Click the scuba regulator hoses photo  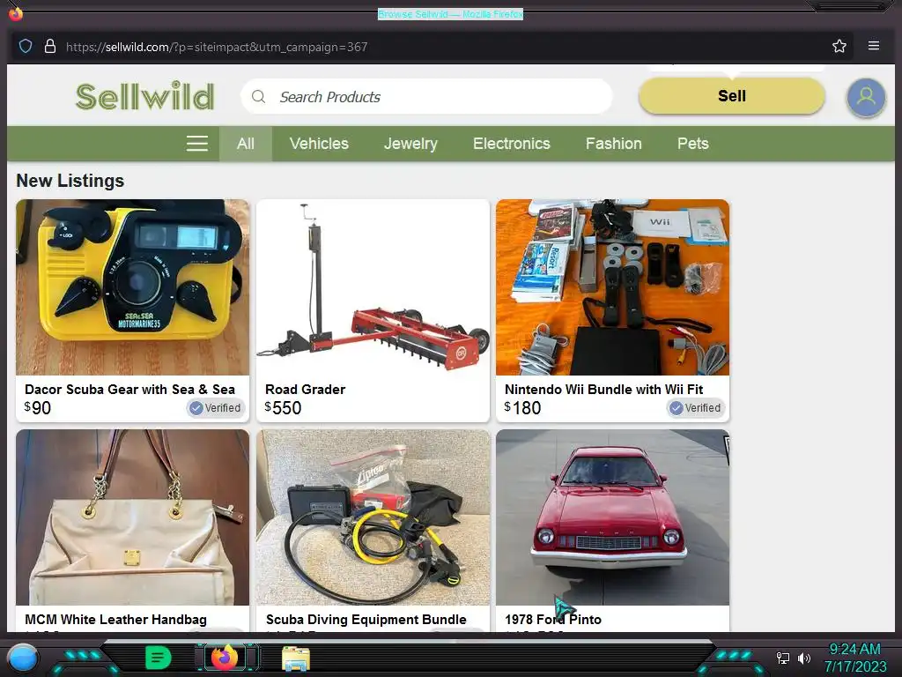tap(373, 517)
